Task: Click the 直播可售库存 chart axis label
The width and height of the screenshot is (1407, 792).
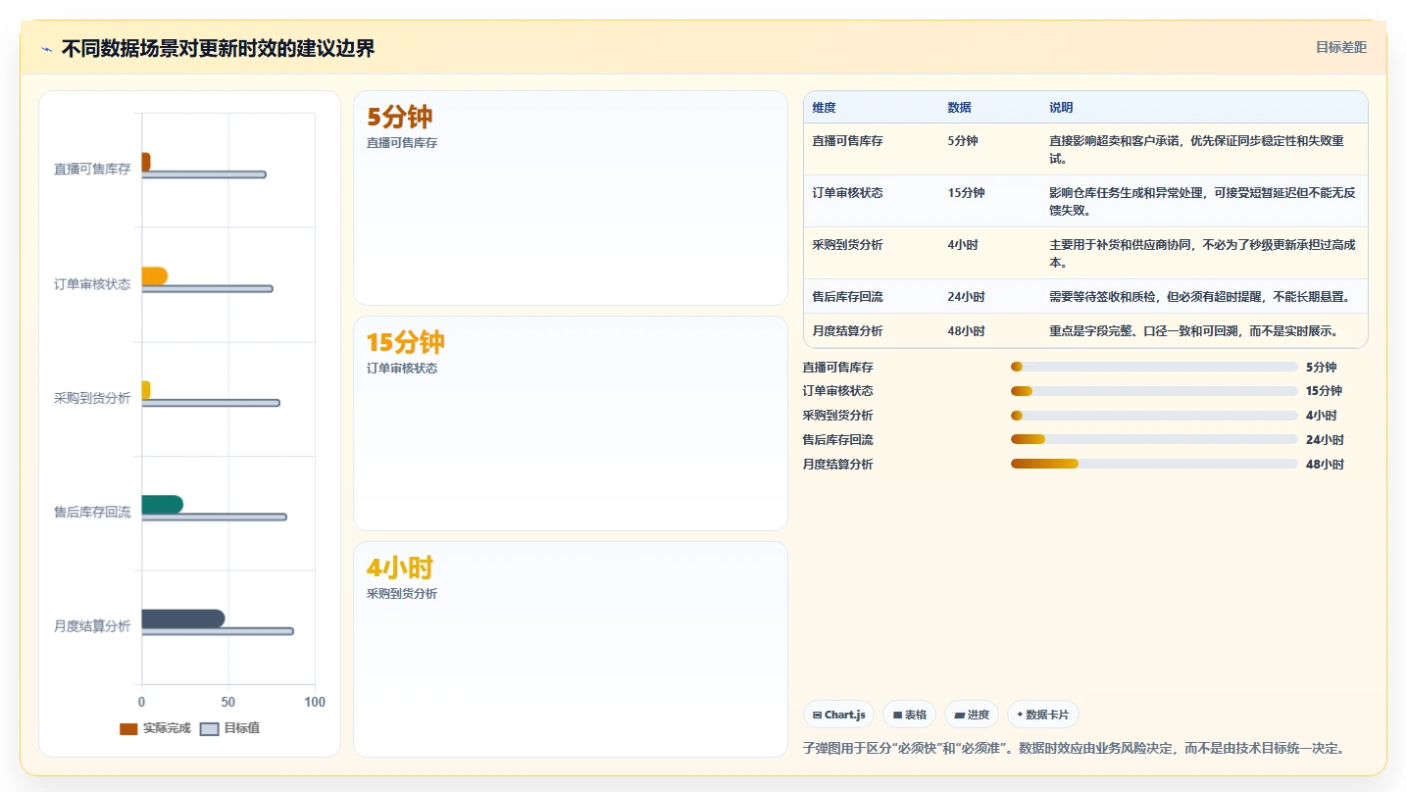Action: [92, 170]
